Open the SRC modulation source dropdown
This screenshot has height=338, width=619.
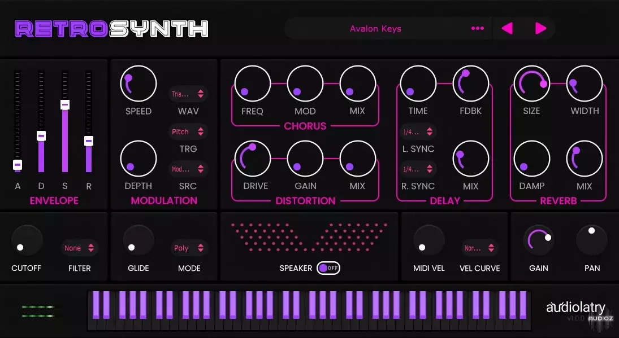[x=188, y=169]
